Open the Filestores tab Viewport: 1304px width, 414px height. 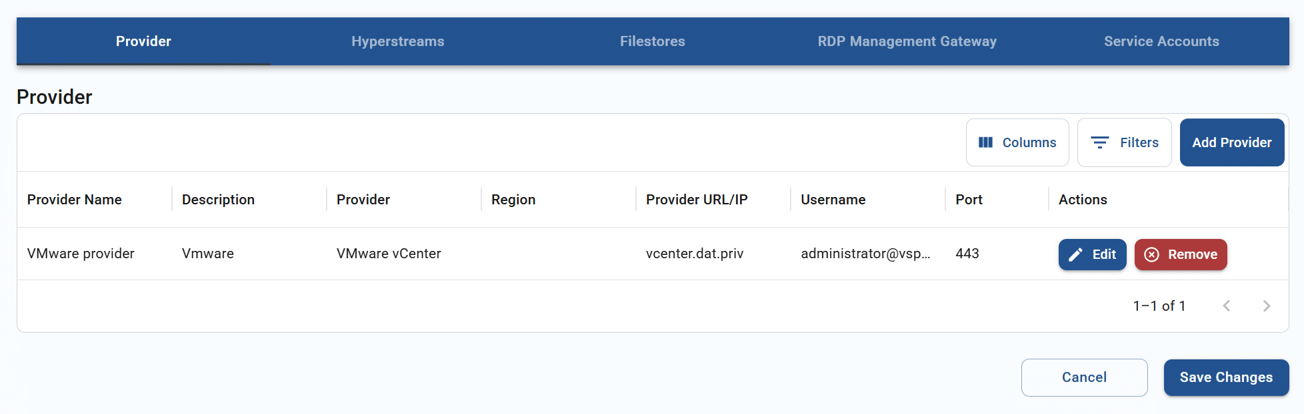tap(652, 41)
